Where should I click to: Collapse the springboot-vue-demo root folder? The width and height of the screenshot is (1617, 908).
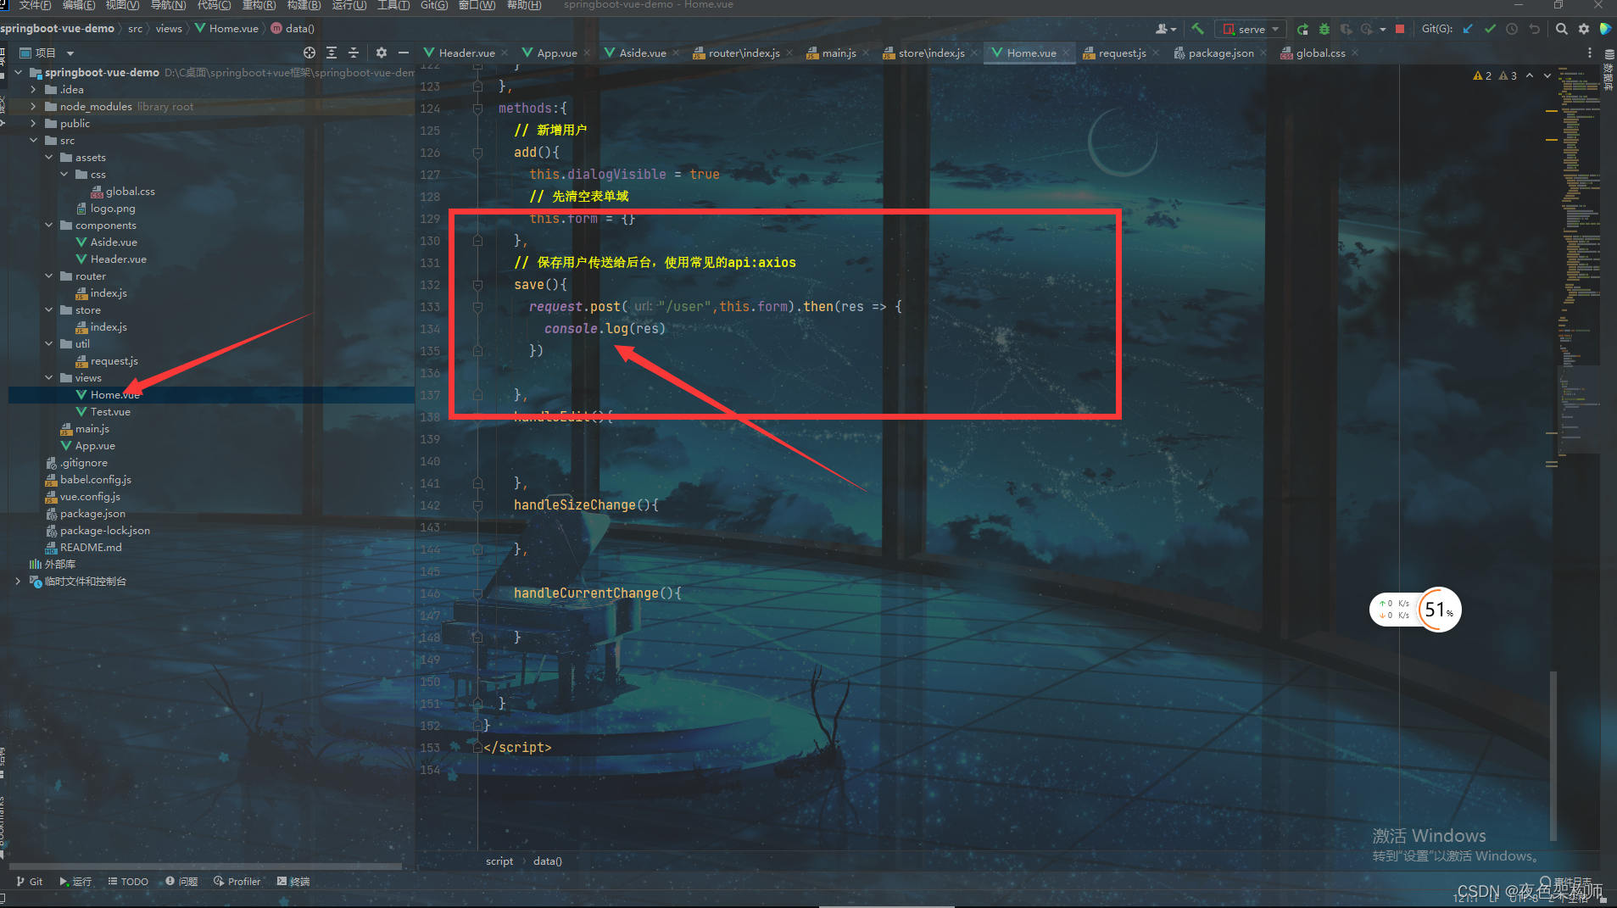18,72
